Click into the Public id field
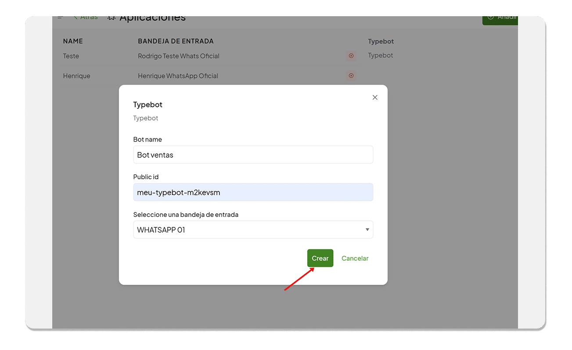572x350 pixels. tap(253, 192)
